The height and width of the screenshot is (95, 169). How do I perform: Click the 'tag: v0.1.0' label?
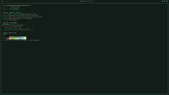click(12, 17)
